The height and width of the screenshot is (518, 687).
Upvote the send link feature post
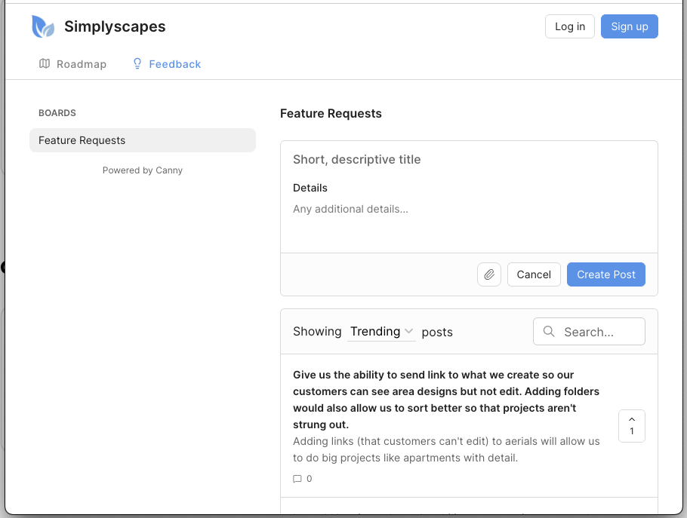pos(631,426)
